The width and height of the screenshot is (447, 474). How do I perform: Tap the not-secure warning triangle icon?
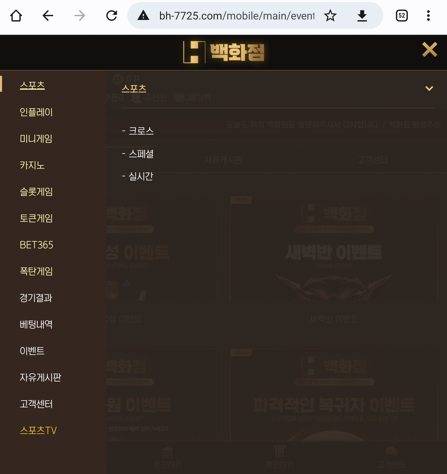[x=143, y=16]
